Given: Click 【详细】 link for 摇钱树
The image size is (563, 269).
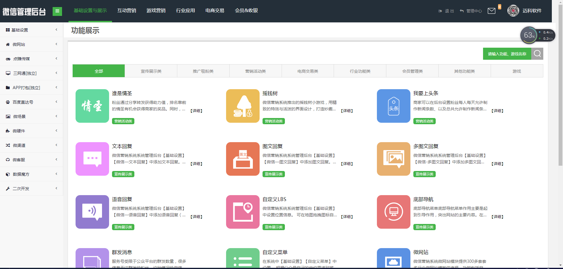Looking at the screenshot, I should tap(347, 111).
